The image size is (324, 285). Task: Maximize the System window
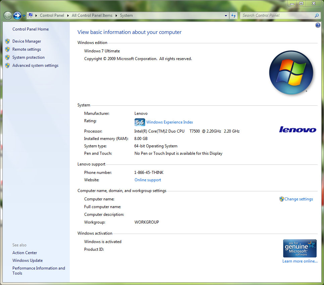pyautogui.click(x=301, y=3)
